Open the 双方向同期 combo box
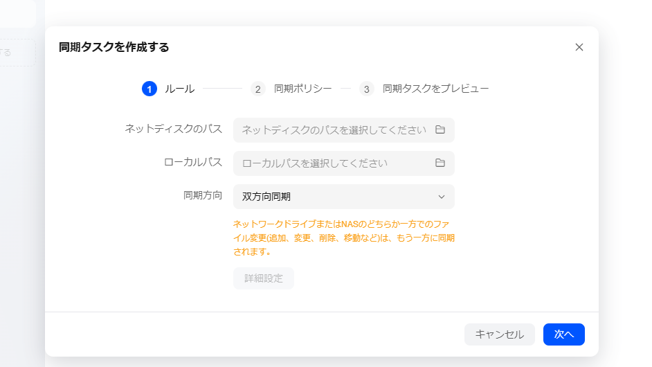Screen dimensions: 652x367 [343, 197]
